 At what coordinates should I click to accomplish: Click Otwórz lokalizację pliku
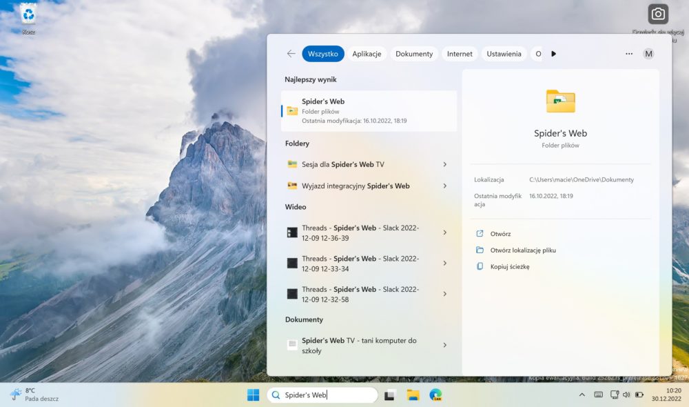tap(523, 250)
